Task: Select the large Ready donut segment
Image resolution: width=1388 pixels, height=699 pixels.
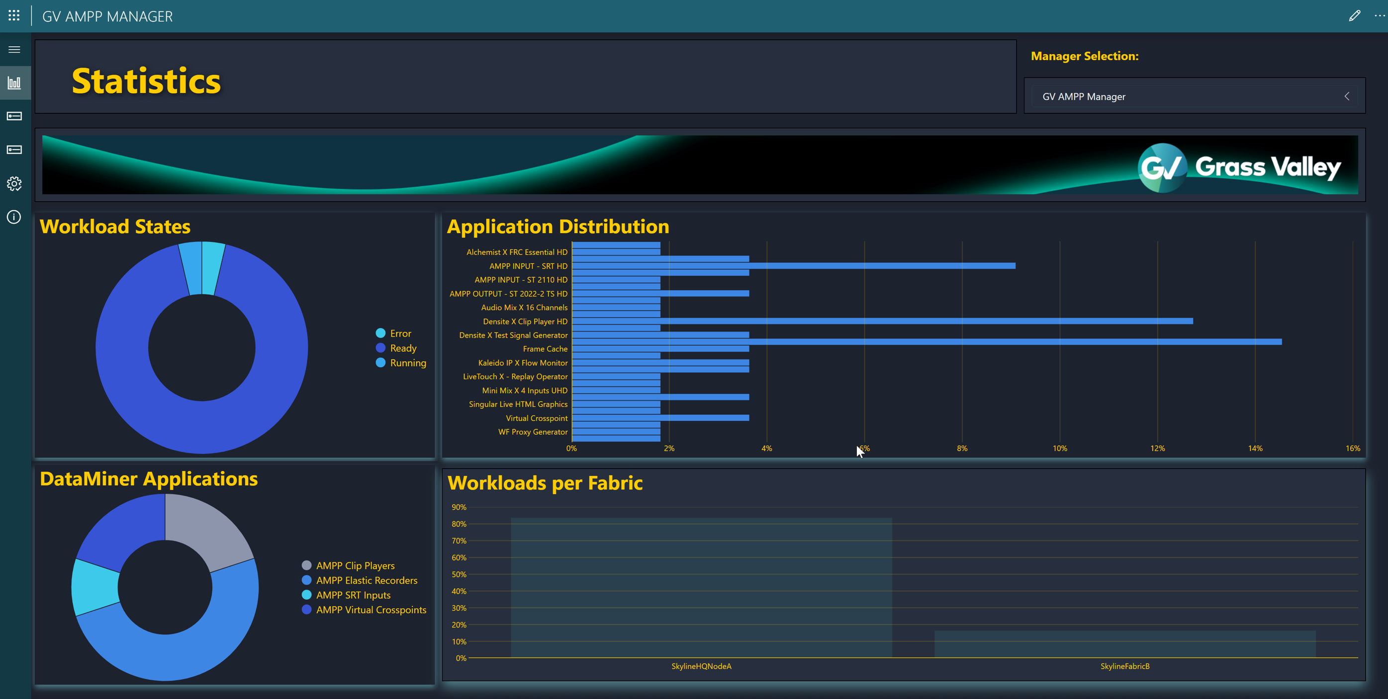Action: pyautogui.click(x=201, y=428)
